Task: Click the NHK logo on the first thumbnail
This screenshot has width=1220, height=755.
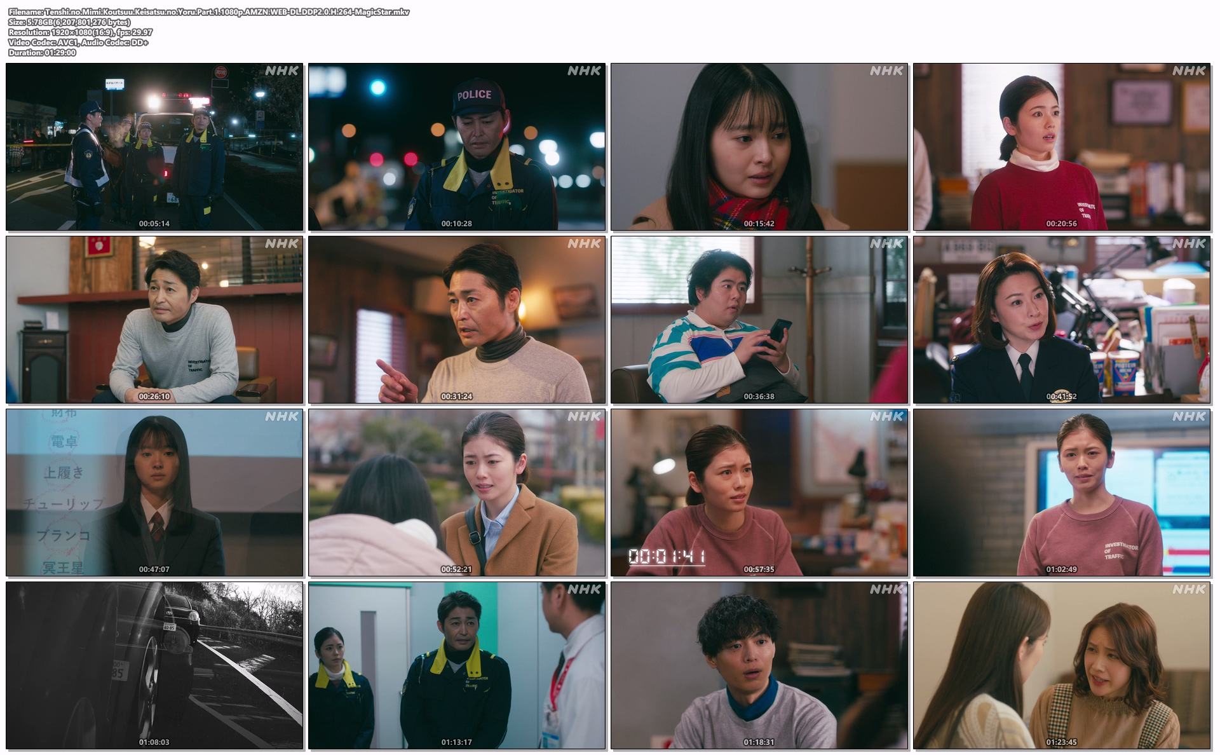Action: [281, 71]
